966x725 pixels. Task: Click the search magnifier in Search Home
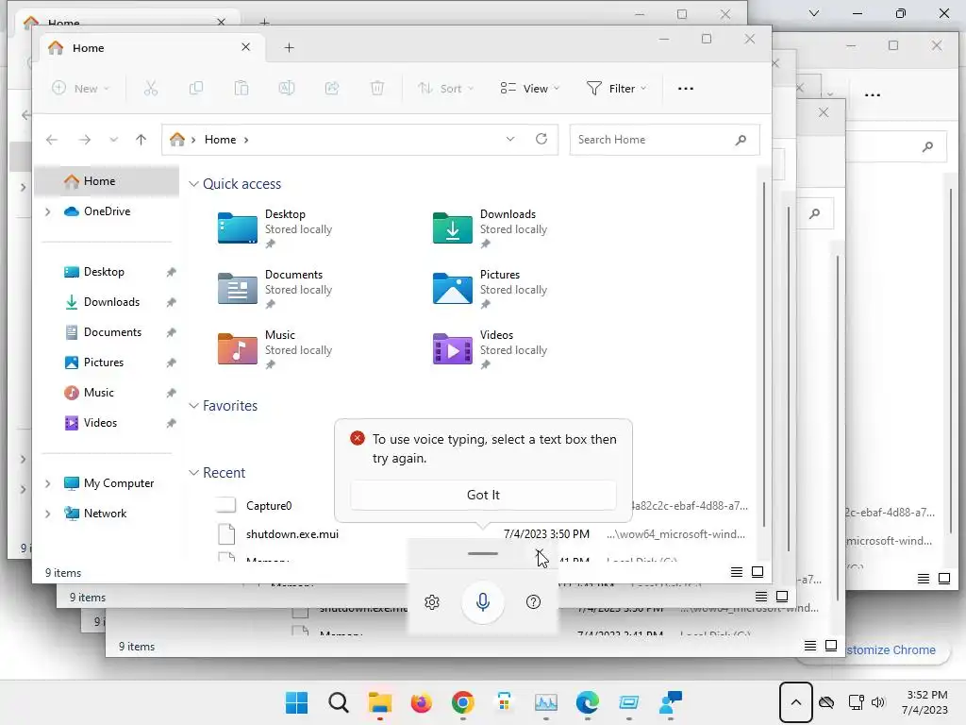[741, 140]
